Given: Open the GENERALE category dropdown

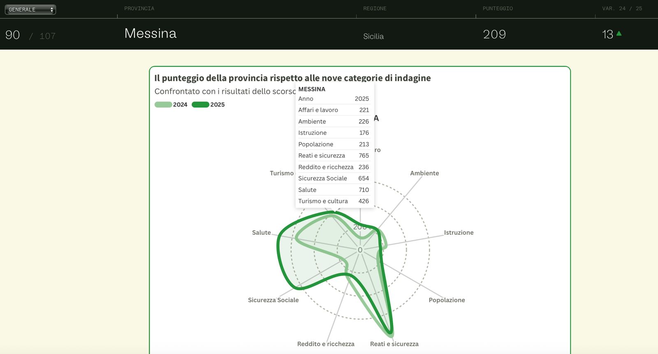Looking at the screenshot, I should (30, 9).
